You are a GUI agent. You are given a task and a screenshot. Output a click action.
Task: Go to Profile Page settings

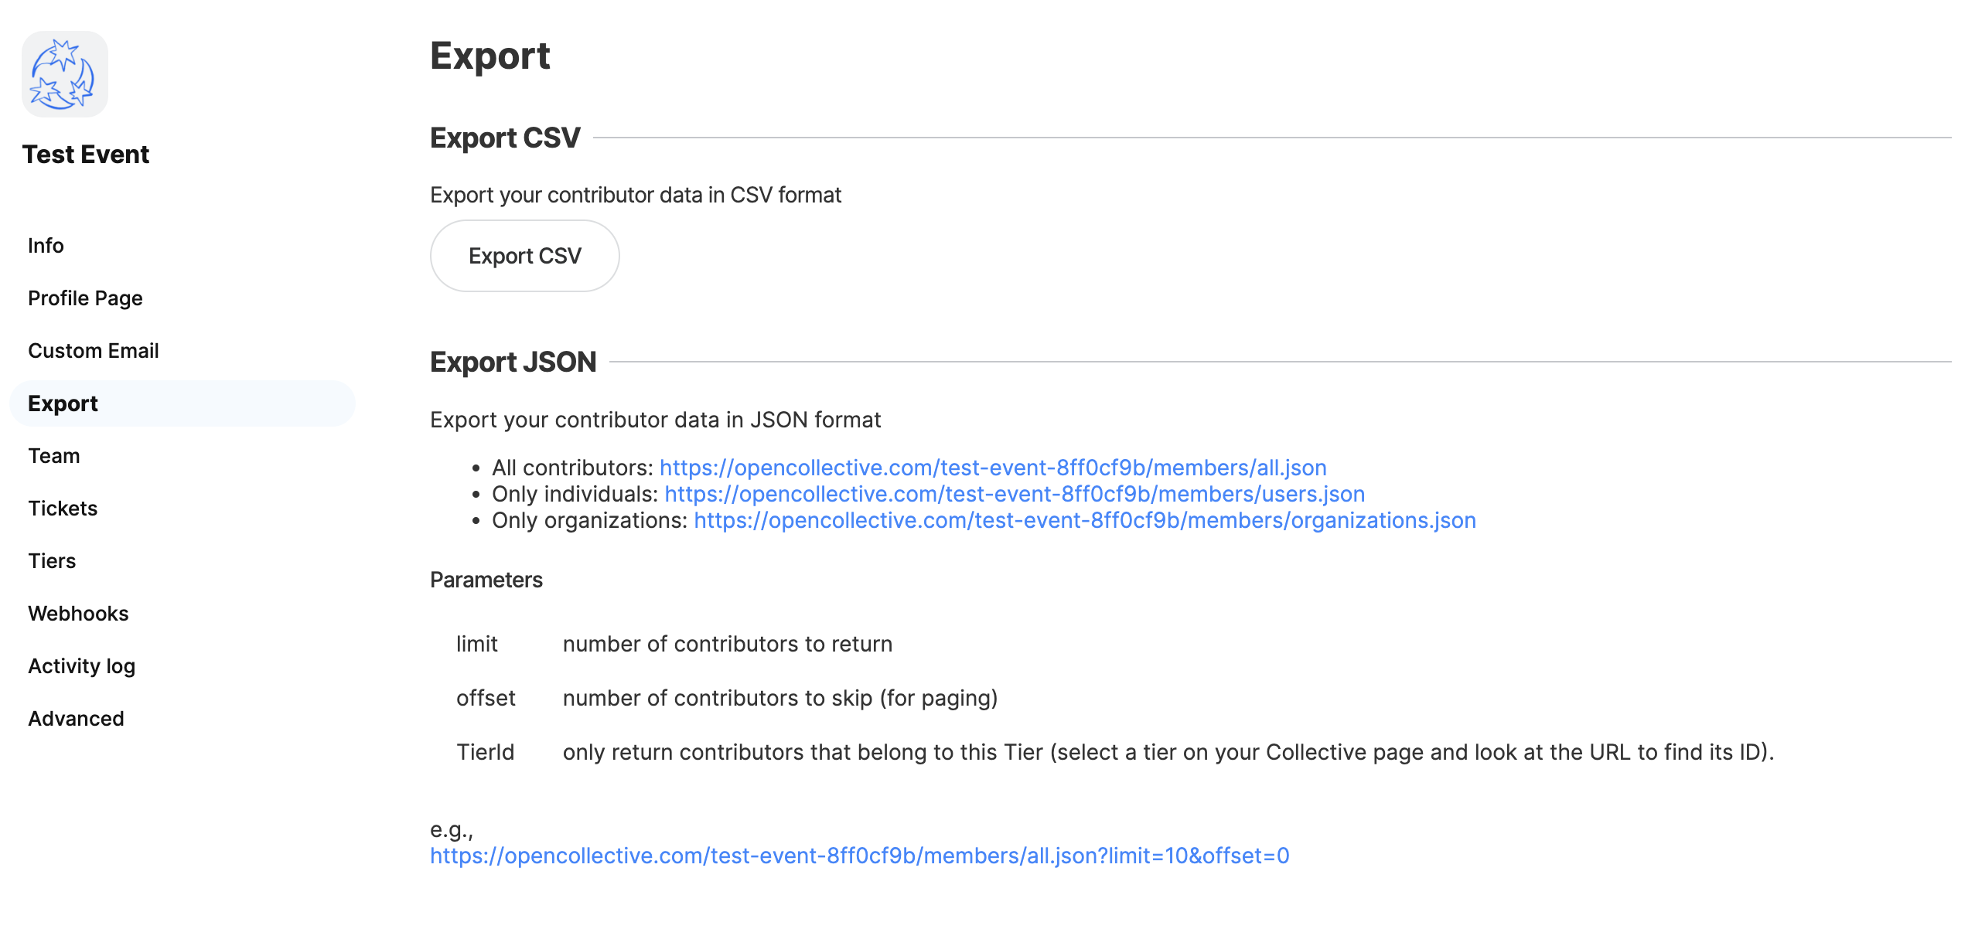coord(85,298)
